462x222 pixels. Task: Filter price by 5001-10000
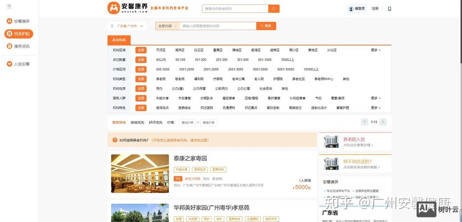tap(286, 69)
